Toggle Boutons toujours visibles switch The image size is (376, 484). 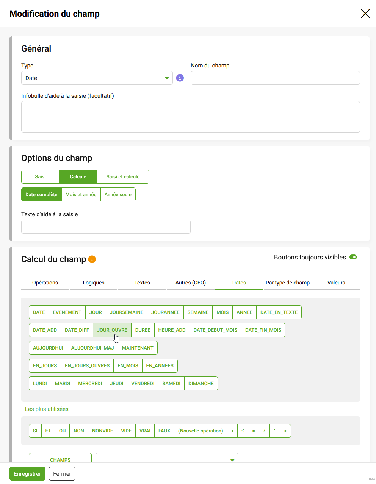pos(353,257)
